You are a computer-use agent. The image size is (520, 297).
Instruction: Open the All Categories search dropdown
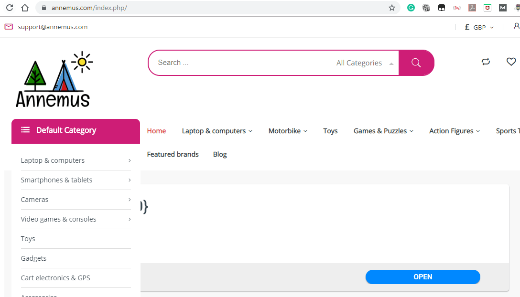click(365, 63)
